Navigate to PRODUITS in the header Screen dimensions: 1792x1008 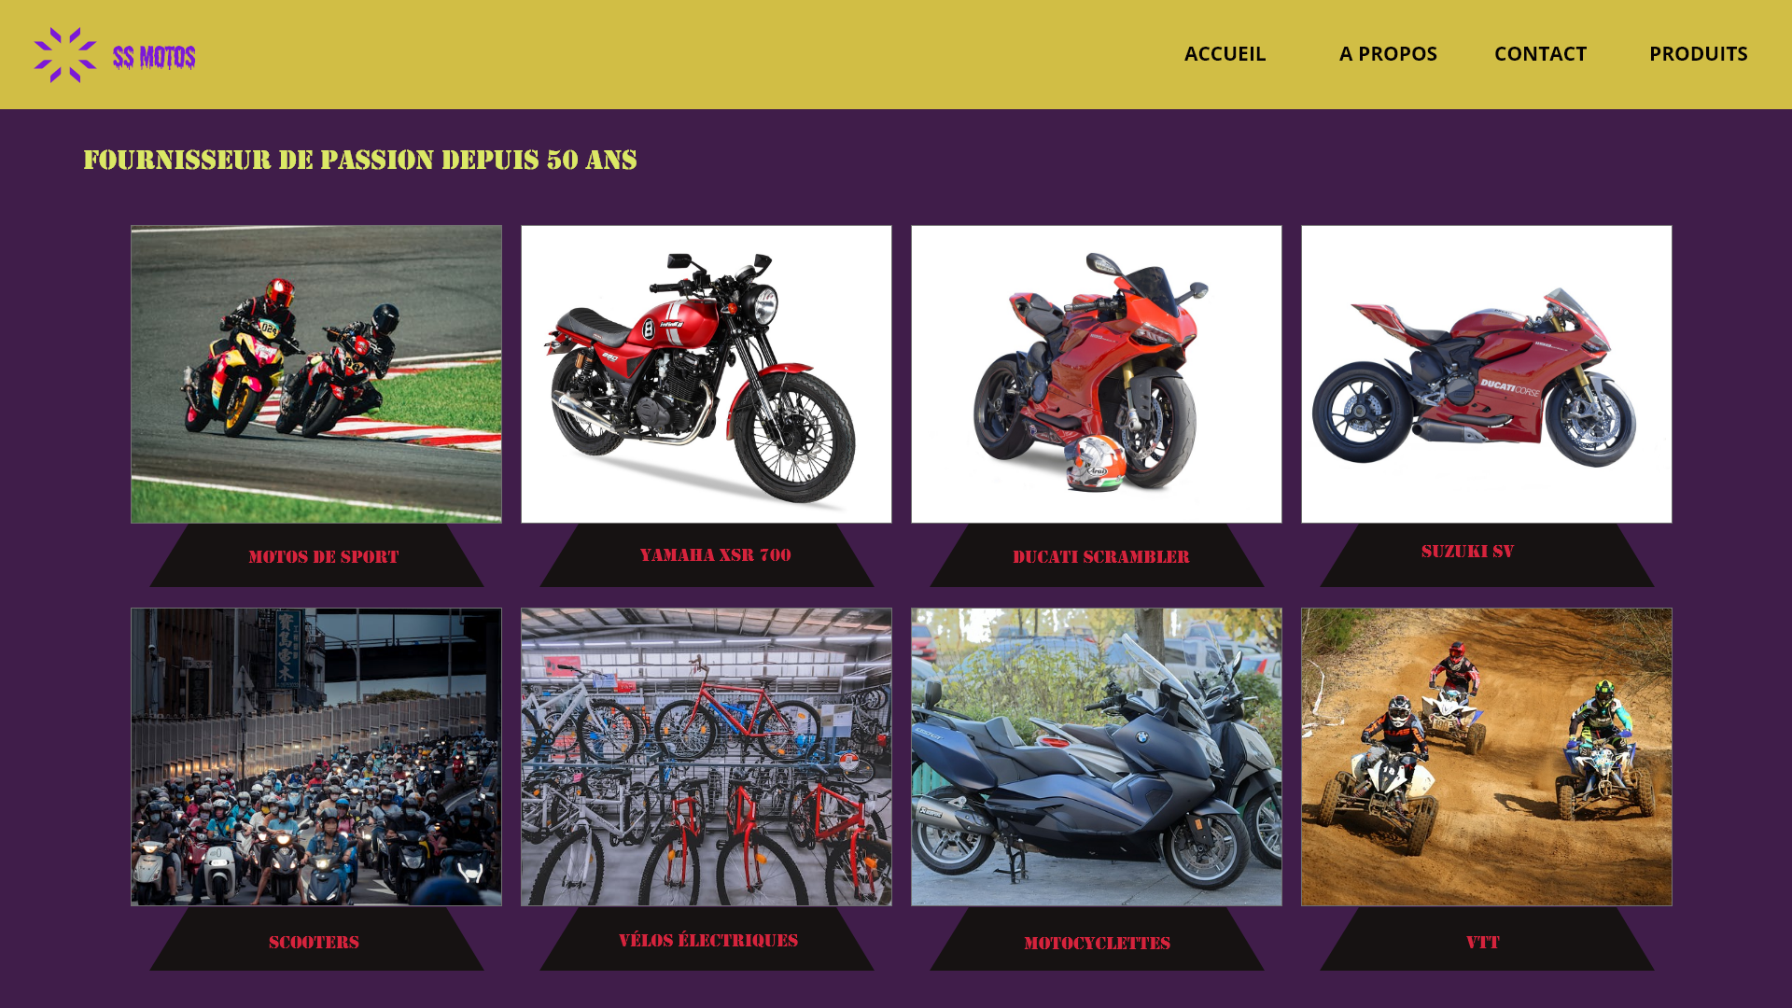(1698, 53)
